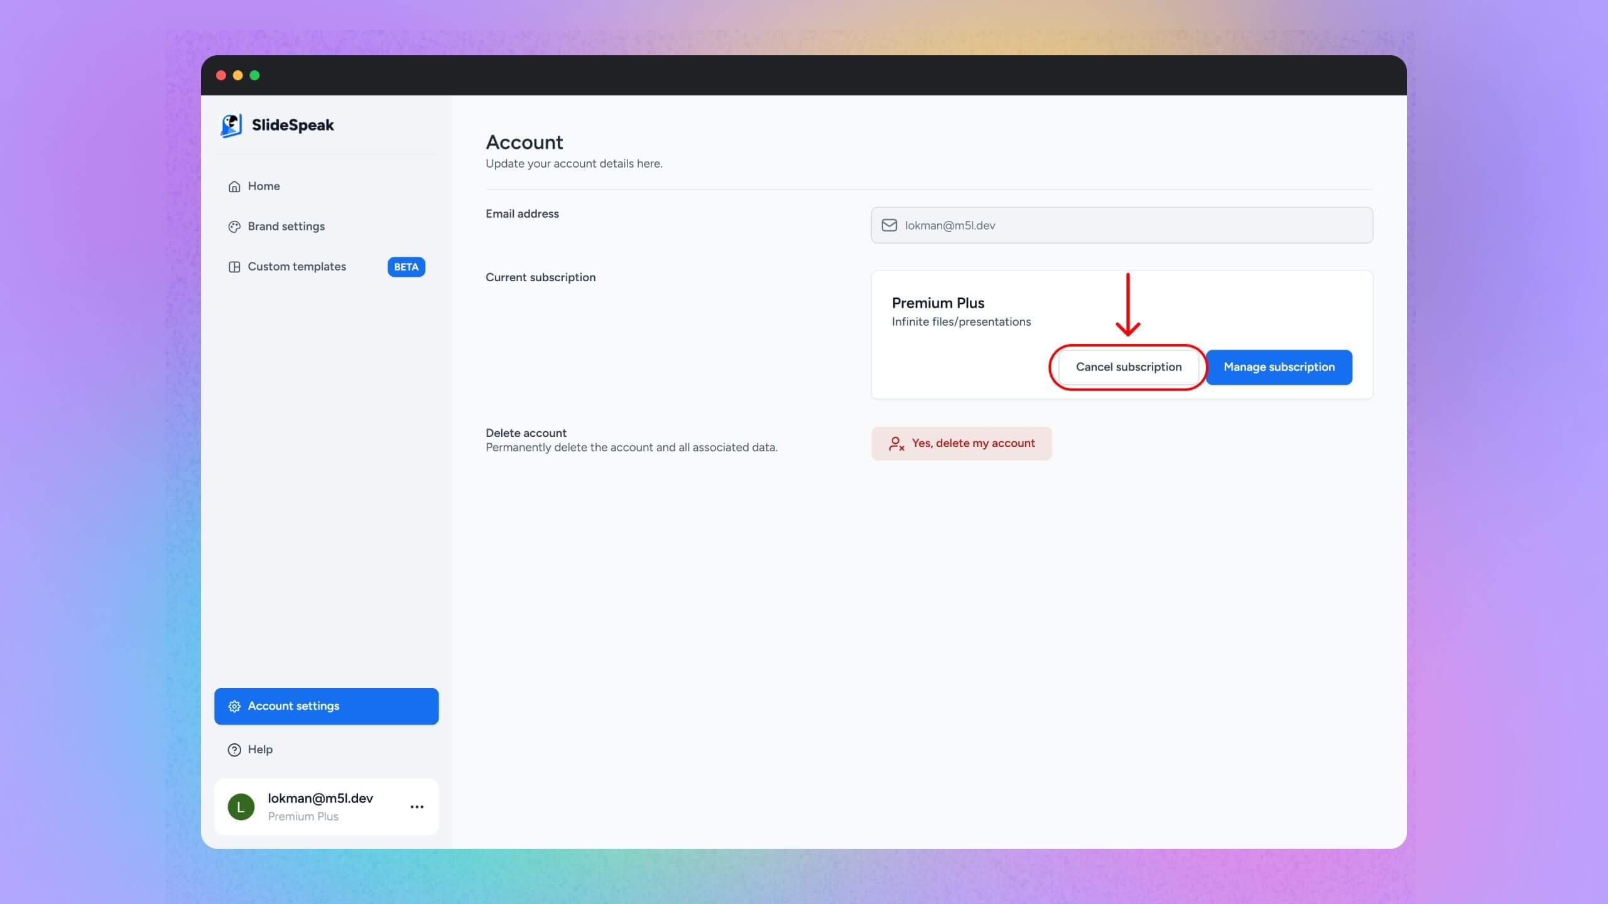Go to Home in sidebar
The width and height of the screenshot is (1608, 904).
327,186
